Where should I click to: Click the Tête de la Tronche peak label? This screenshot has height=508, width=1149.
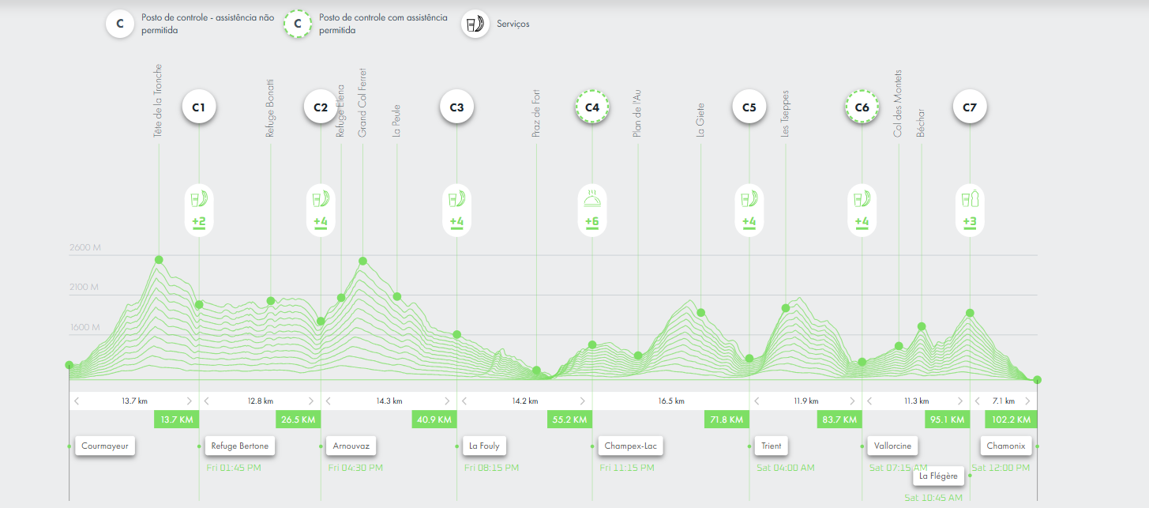tap(158, 101)
